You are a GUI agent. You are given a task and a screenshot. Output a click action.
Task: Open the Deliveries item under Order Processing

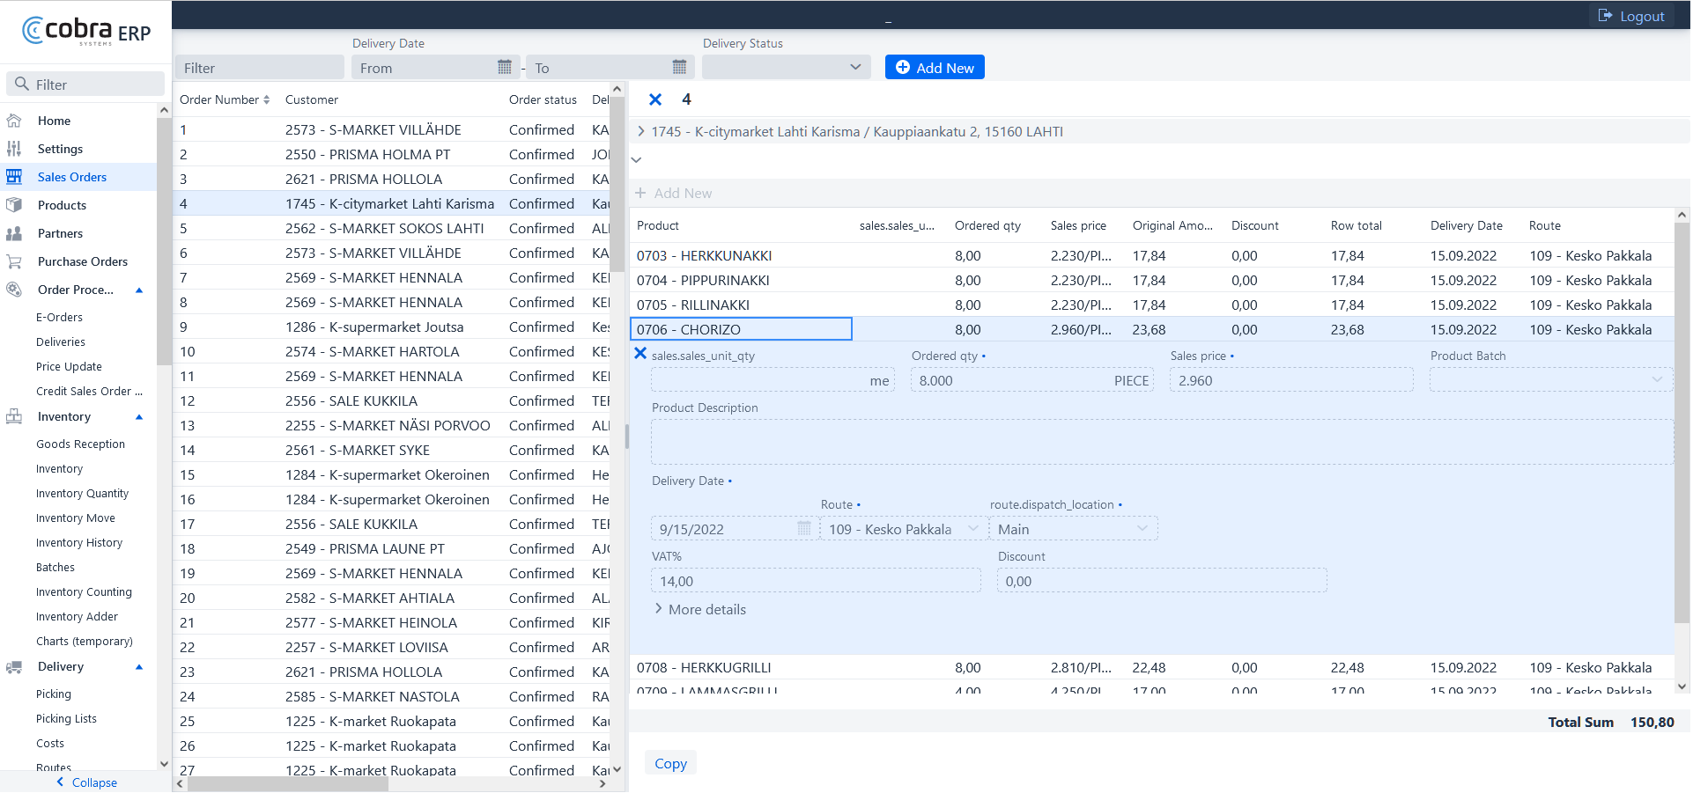[60, 341]
